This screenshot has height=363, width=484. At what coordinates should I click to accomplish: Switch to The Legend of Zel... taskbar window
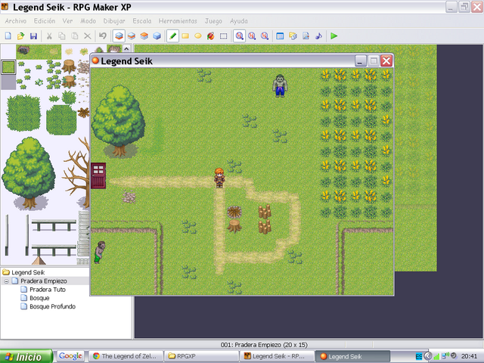126,356
